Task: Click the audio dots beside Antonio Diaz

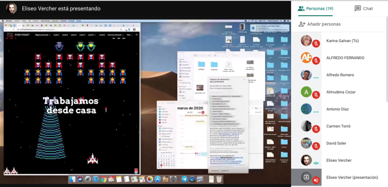Action: click(316, 112)
